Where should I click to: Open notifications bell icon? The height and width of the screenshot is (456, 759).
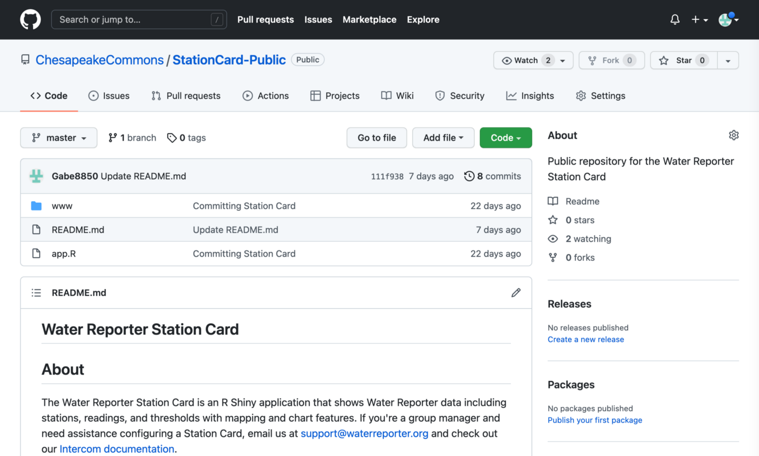pyautogui.click(x=675, y=20)
